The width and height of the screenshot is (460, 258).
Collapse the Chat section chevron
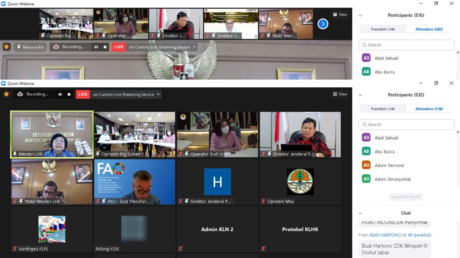click(x=360, y=213)
